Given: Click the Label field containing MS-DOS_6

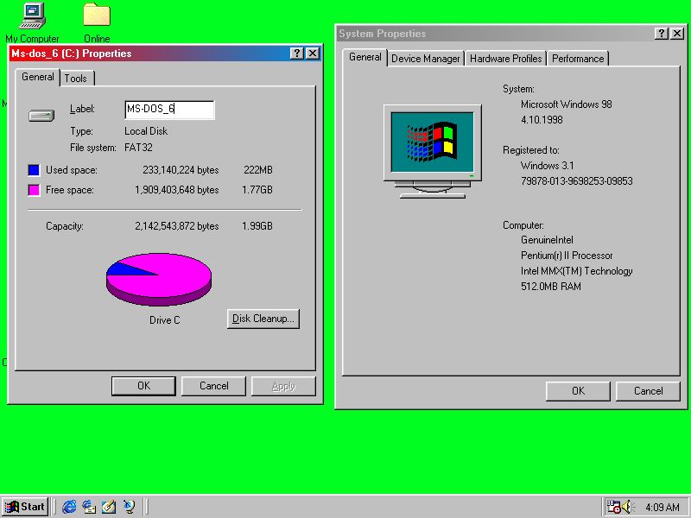Looking at the screenshot, I should 169,110.
